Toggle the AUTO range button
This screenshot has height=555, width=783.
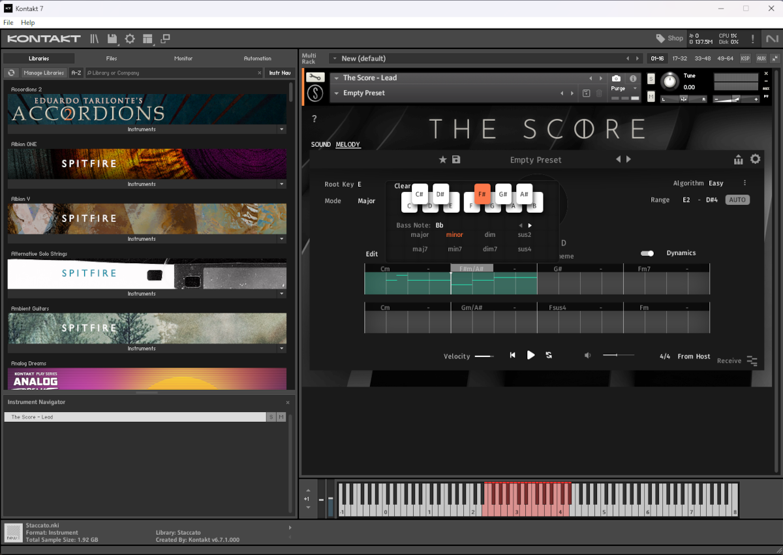737,200
